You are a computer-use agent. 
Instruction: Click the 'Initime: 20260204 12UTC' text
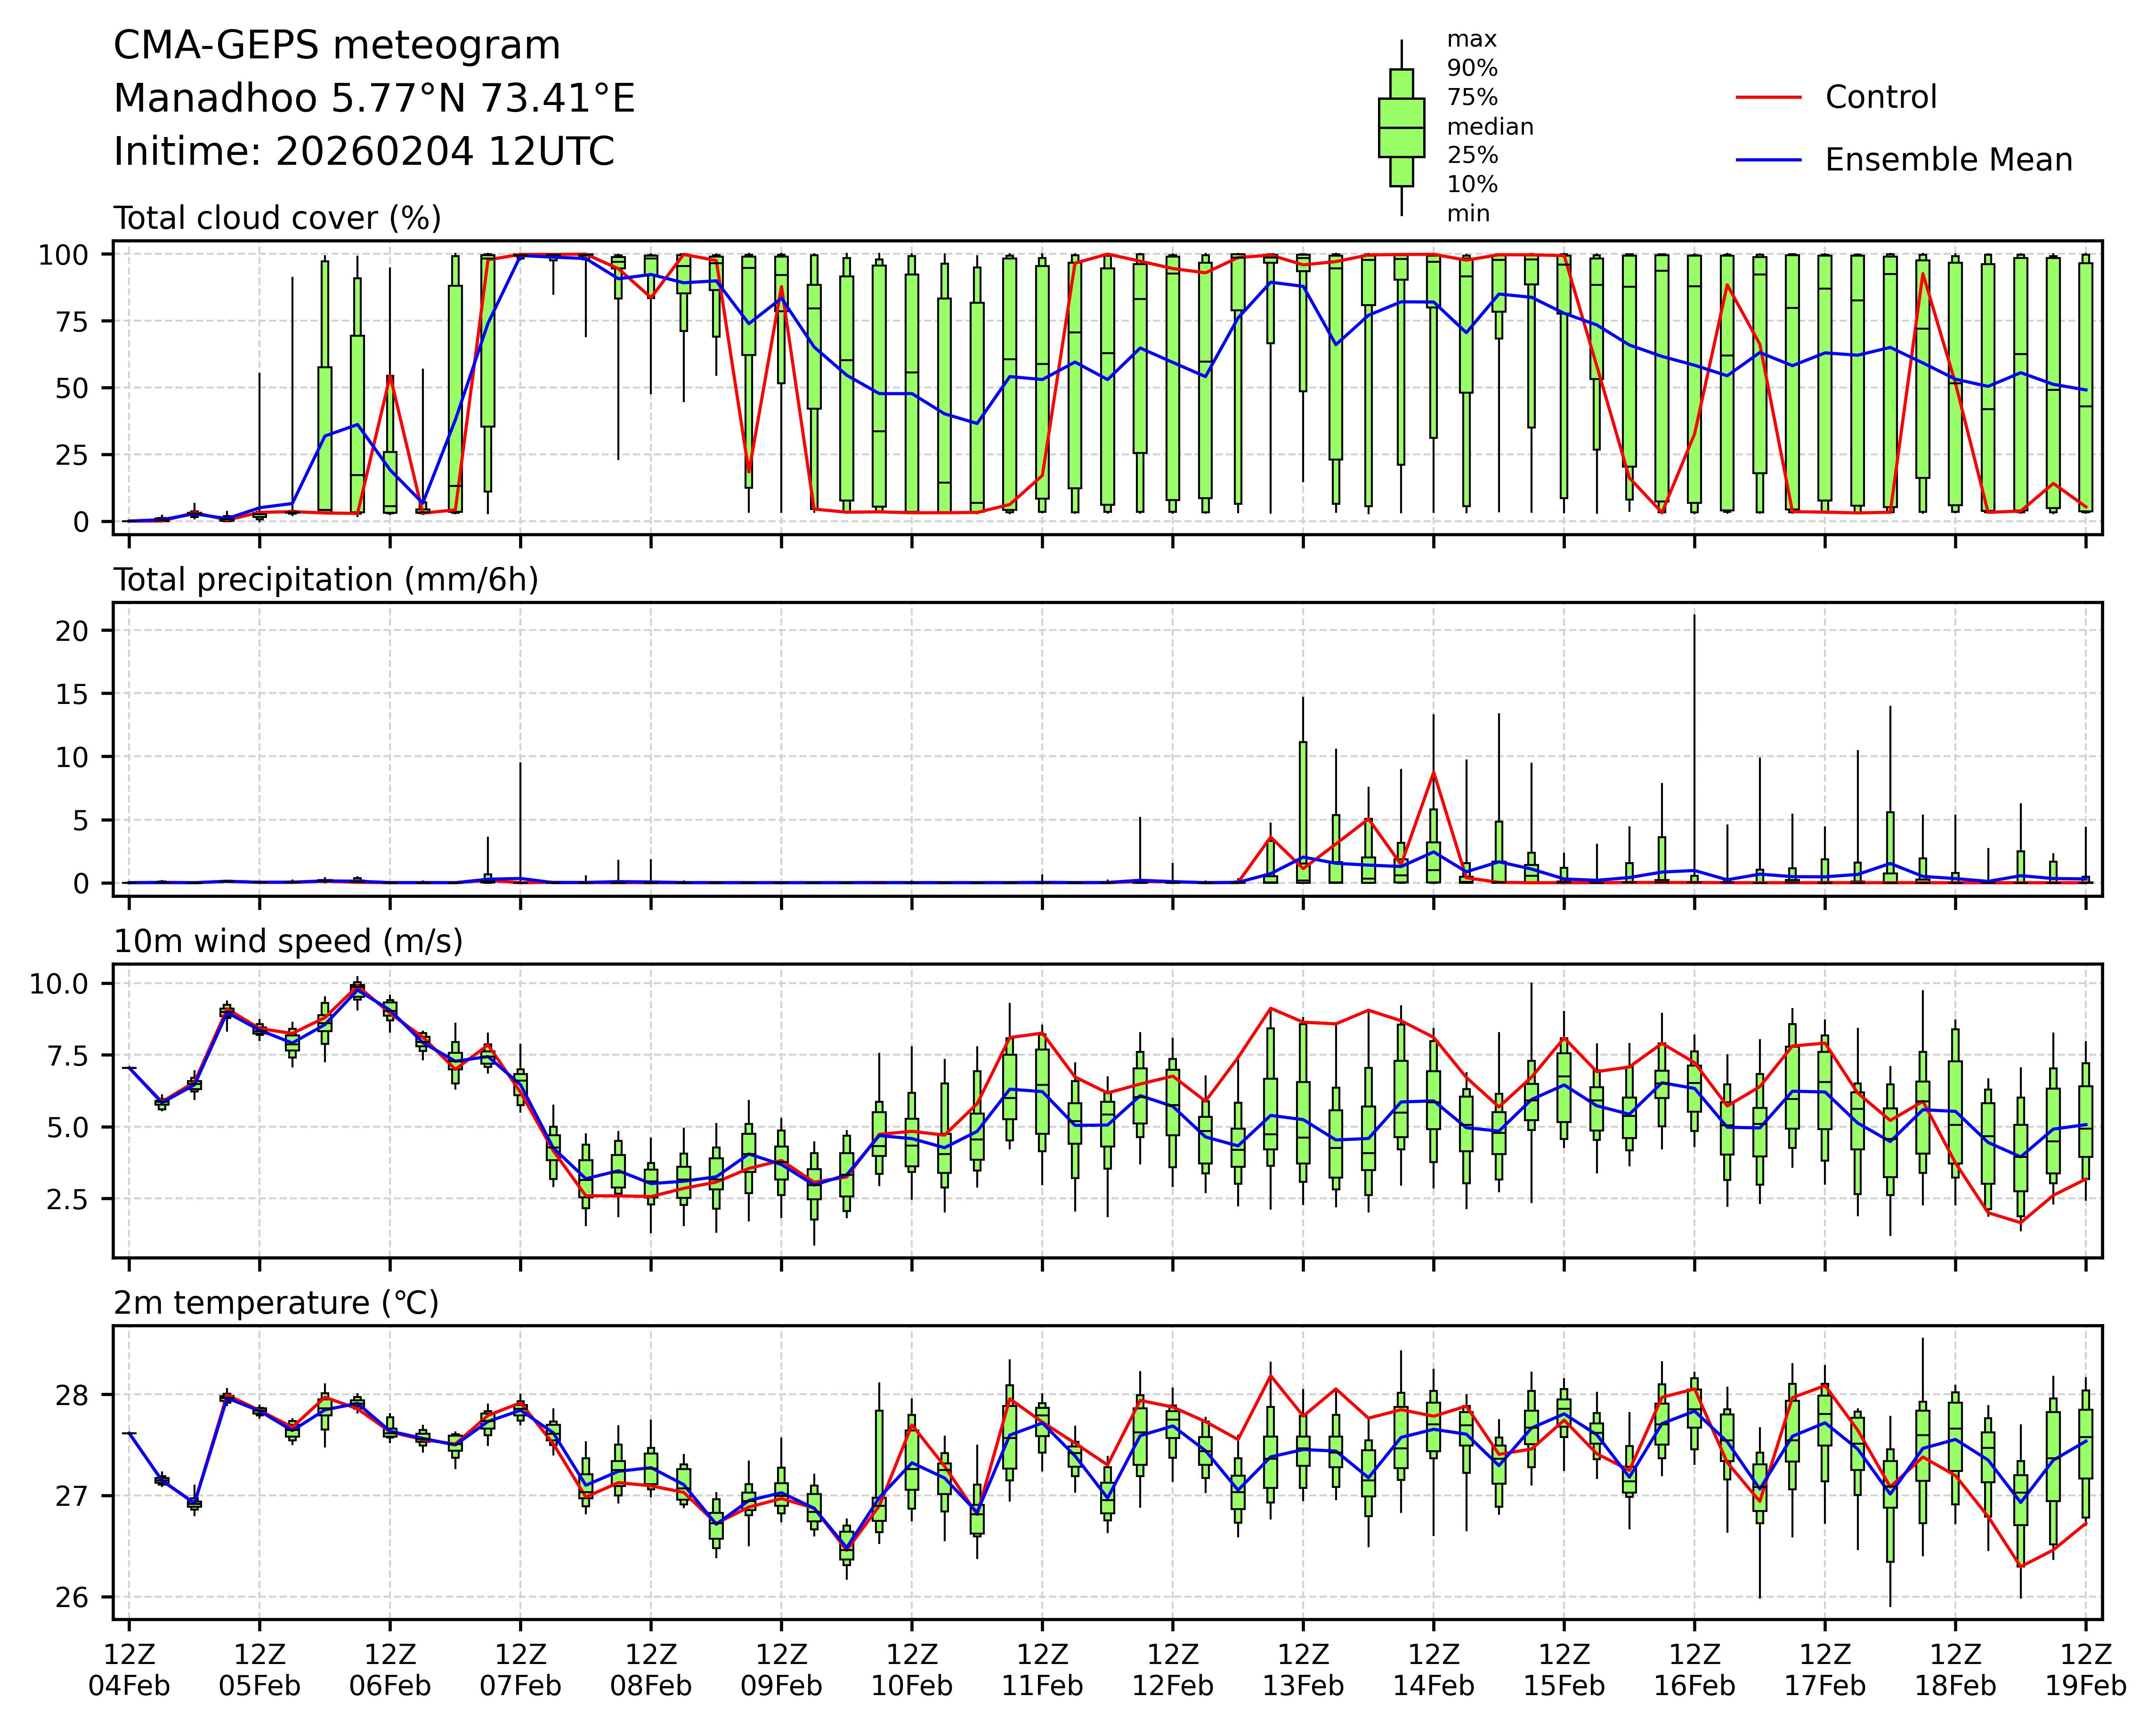pos(364,152)
